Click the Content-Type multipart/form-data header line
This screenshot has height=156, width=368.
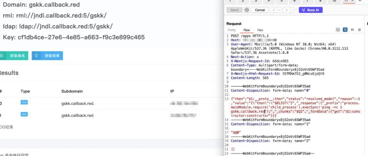click(277, 67)
